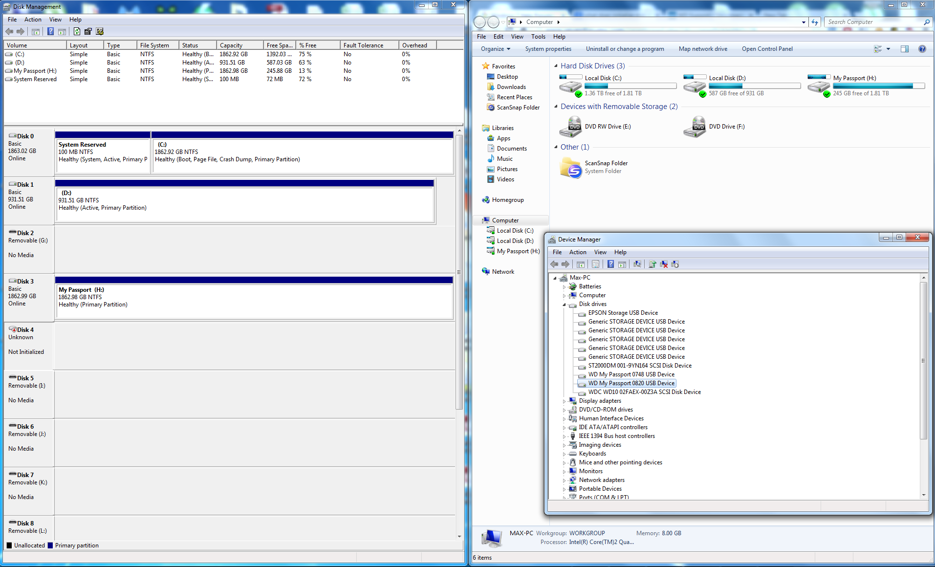
Task: Click the Properties icon in Device Manager toolbar
Action: 595,264
